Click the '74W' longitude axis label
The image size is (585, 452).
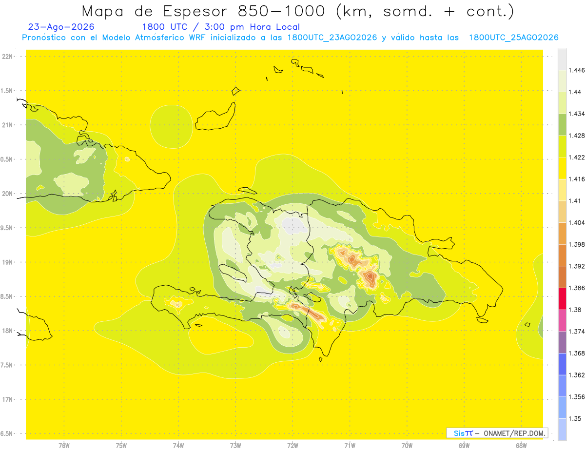[x=178, y=446]
